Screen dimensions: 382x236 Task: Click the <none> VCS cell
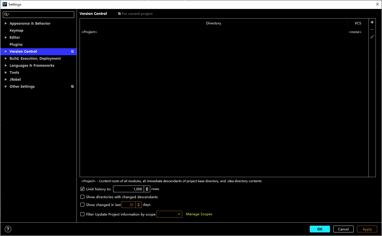[355, 32]
